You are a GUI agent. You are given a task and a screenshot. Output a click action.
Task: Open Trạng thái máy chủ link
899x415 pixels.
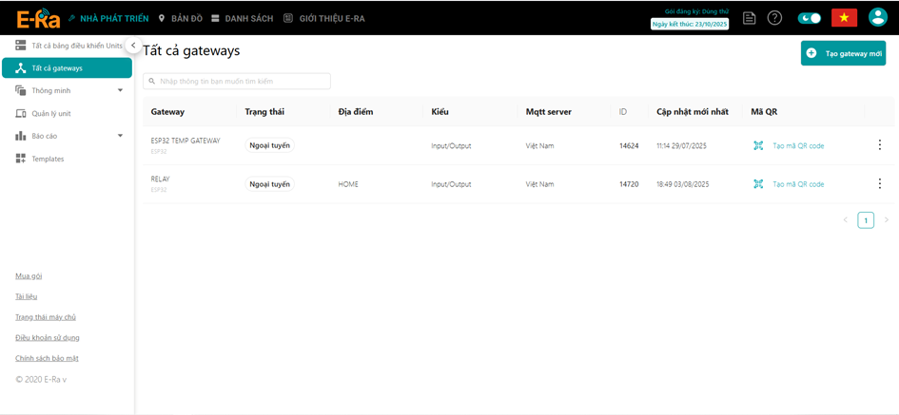[x=46, y=317]
